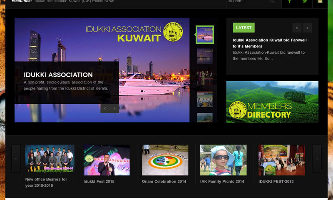Viewport: 333px width, 200px height.
Task: Click the Idukki Association Kuwait round logo
Action: (173, 32)
